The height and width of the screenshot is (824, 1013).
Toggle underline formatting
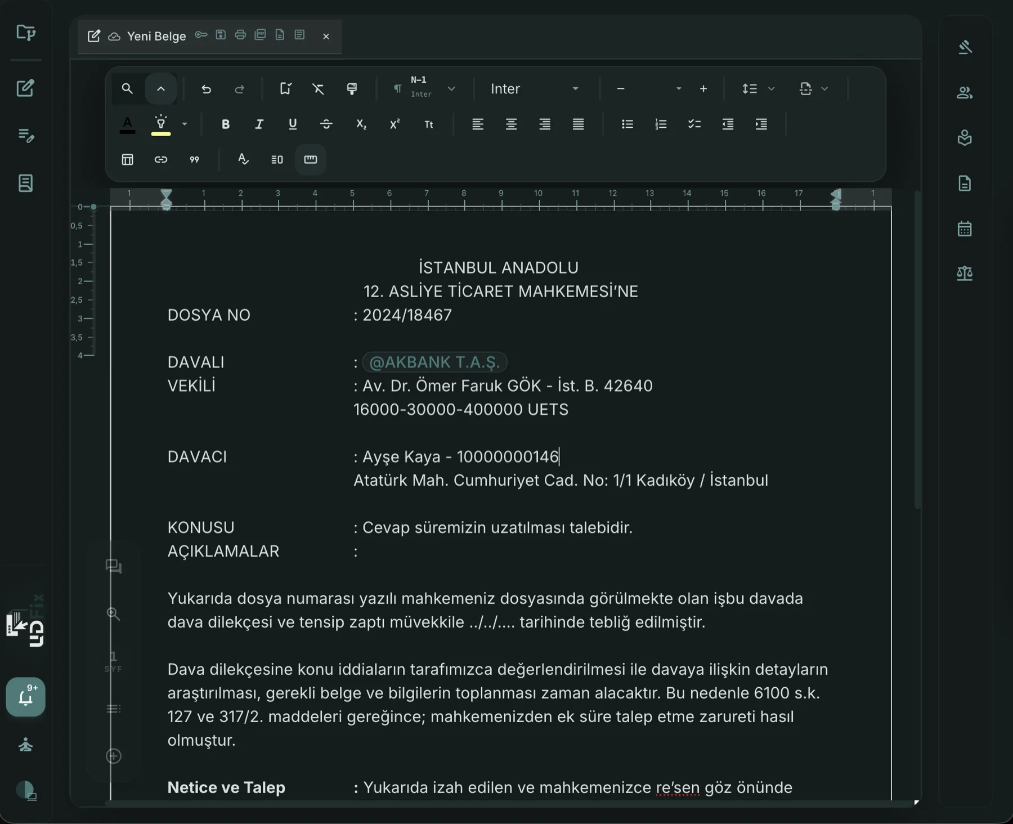click(293, 124)
